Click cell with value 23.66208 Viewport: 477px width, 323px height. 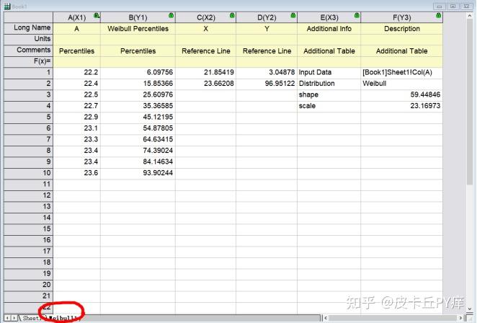pyautogui.click(x=205, y=84)
